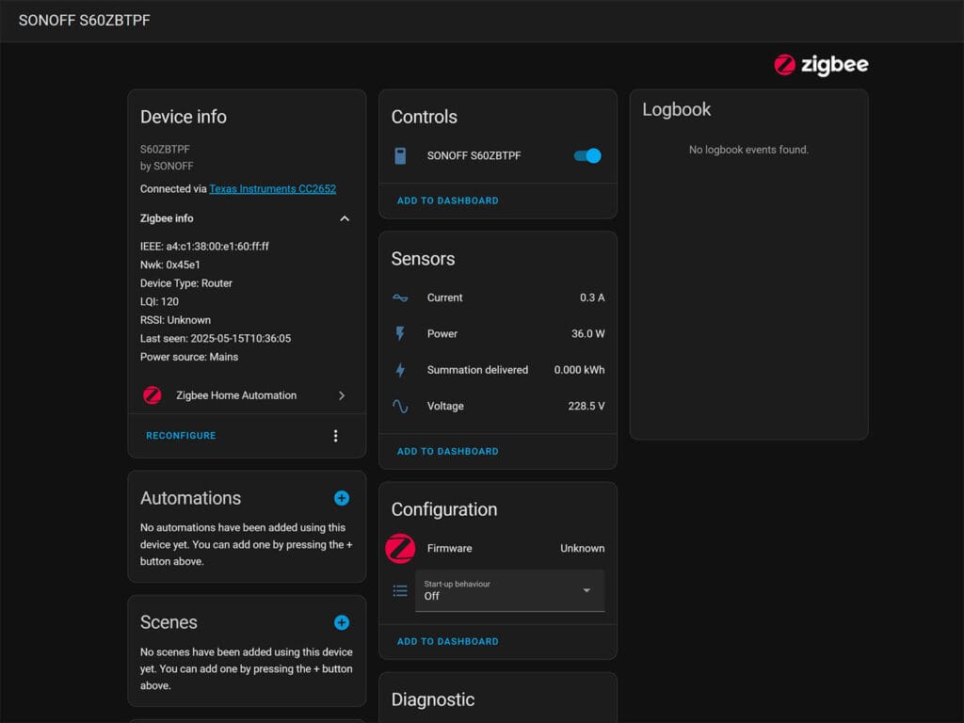964x723 pixels.
Task: Click the Power sensor label
Action: [442, 334]
